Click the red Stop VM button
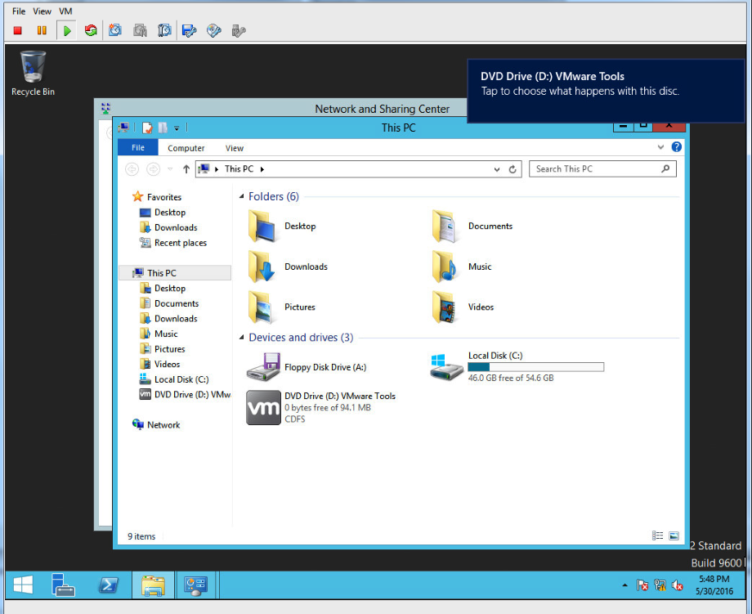This screenshot has width=752, height=614. [17, 30]
